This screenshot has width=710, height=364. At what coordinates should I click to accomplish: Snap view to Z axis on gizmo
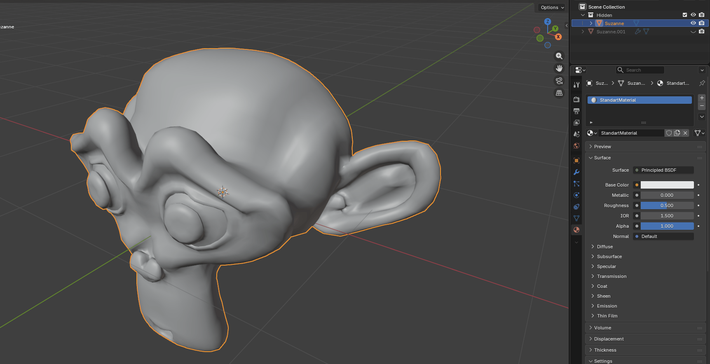click(548, 21)
